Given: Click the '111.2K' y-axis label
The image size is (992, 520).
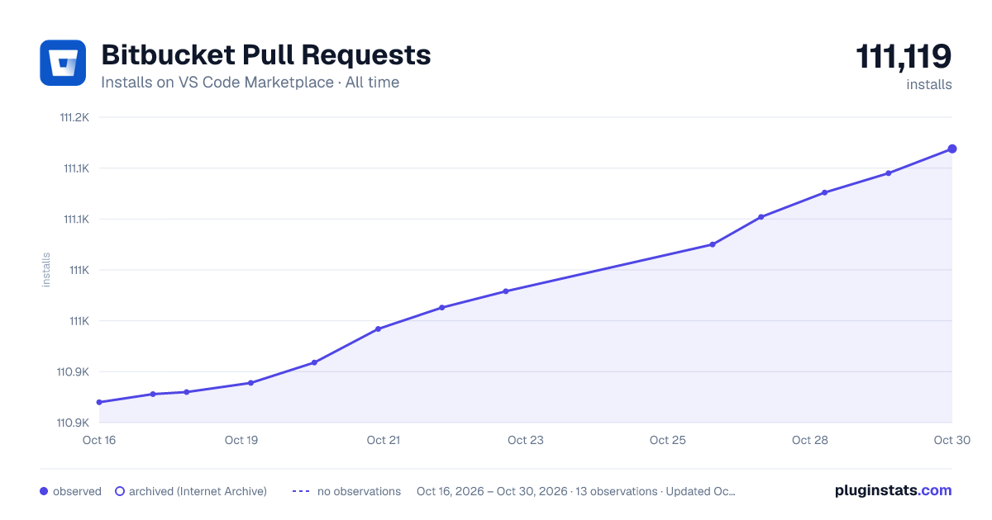Looking at the screenshot, I should pos(74,117).
